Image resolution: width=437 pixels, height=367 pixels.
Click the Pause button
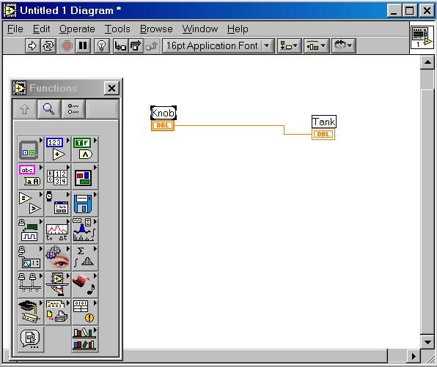point(83,45)
